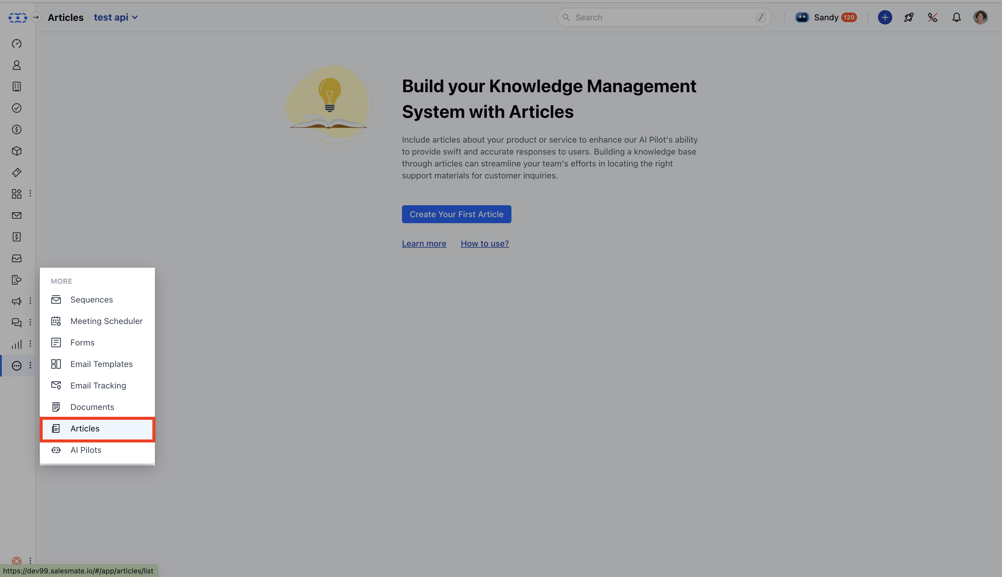Expand sidebar using arrow toggle
This screenshot has width=1002, height=577.
[36, 17]
